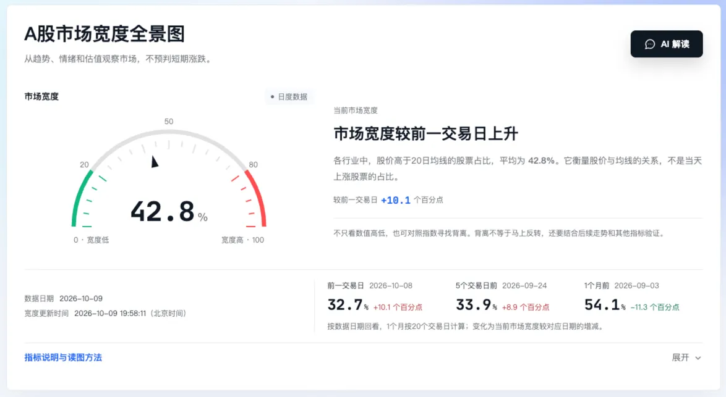The height and width of the screenshot is (397, 726).
Task: Click the green -11.3 个百分点 text
Action: (x=655, y=307)
